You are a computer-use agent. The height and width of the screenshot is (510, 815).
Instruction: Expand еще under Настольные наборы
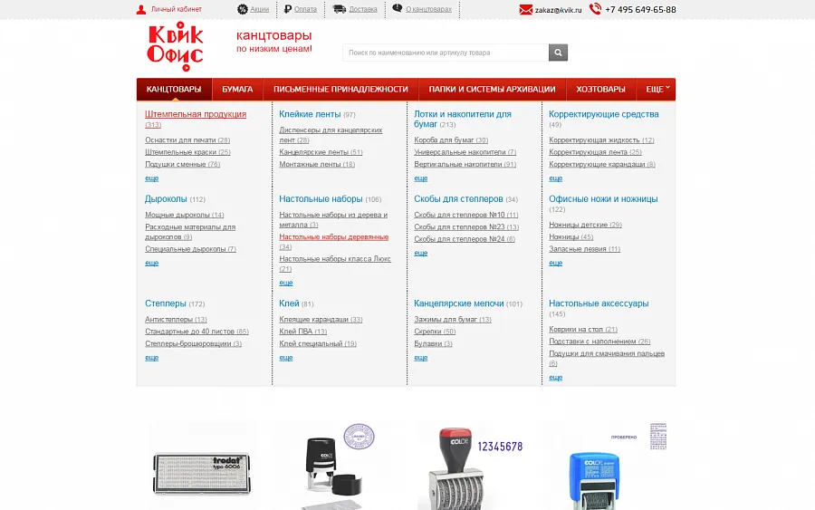(286, 283)
